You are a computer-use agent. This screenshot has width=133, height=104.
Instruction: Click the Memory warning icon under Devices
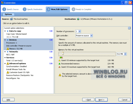coord(8,49)
